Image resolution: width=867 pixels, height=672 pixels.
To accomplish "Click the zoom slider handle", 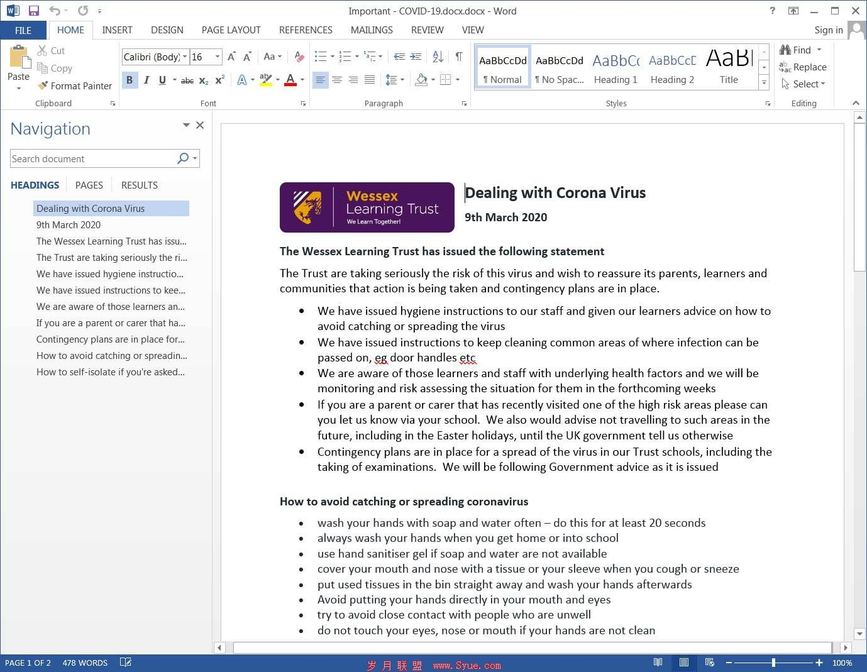I will pyautogui.click(x=773, y=663).
